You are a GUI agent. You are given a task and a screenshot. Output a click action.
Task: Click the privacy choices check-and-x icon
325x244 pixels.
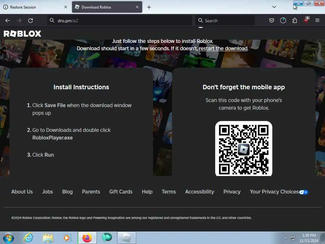(x=304, y=192)
